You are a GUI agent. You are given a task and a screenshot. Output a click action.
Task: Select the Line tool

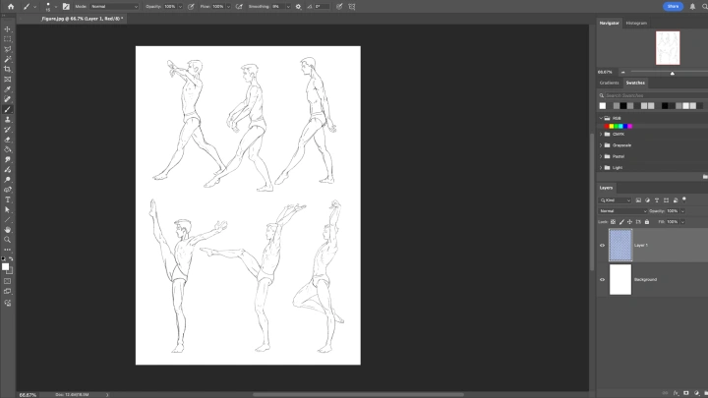7,220
